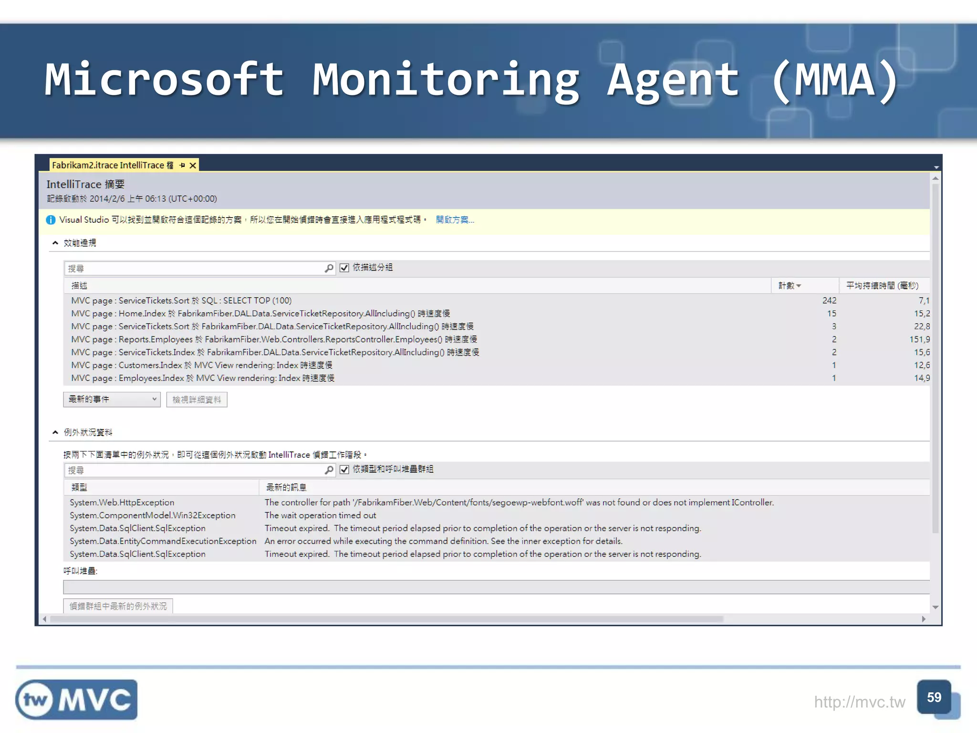Toggle 依類型和呼叫堆疊群組 checkbox

coord(344,470)
